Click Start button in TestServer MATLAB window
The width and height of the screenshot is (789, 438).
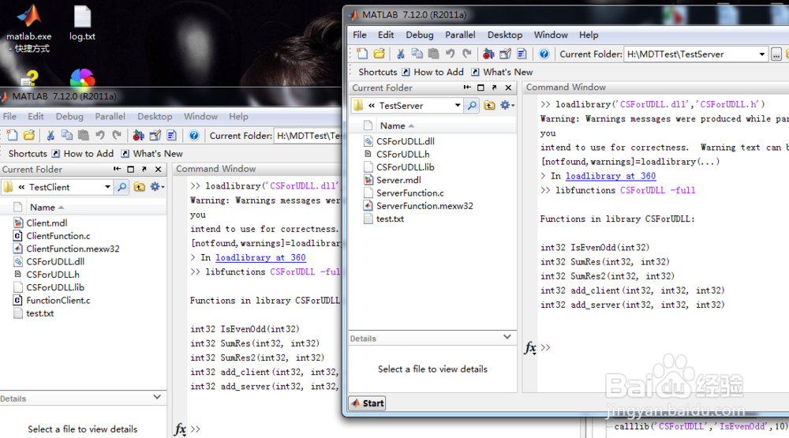pos(368,403)
